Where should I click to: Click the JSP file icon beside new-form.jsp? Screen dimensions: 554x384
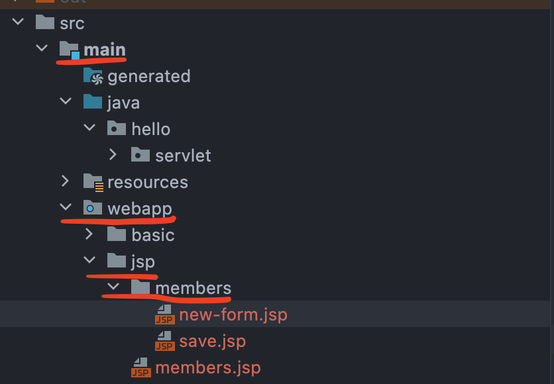164,314
